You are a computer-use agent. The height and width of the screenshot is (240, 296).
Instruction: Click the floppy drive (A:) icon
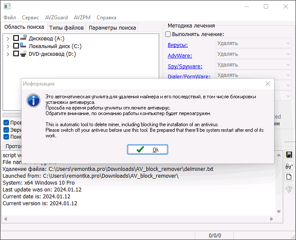[24, 38]
